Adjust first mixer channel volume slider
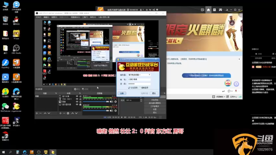276x155 pixels. pos(96,102)
